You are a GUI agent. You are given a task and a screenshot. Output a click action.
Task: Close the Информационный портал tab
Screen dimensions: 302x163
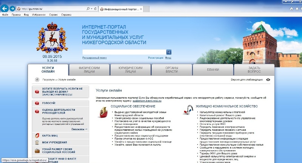click(x=141, y=9)
